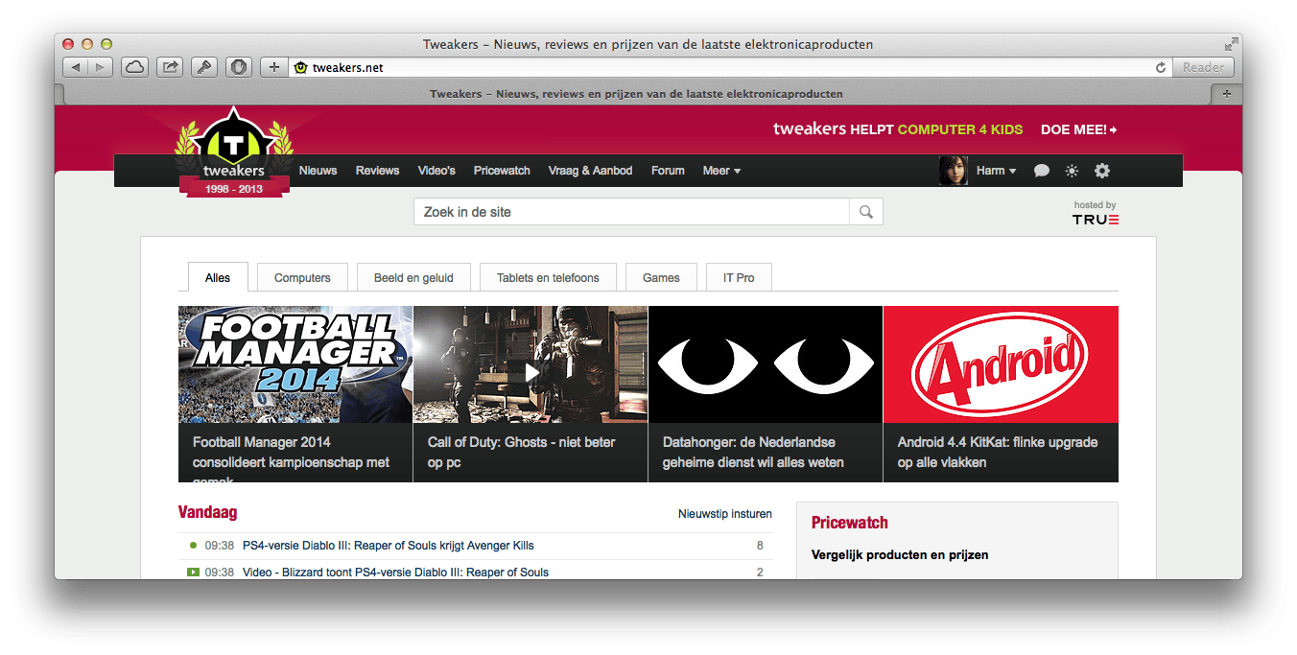Expand the Meer dropdown menu
The width and height of the screenshot is (1297, 655).
(721, 171)
